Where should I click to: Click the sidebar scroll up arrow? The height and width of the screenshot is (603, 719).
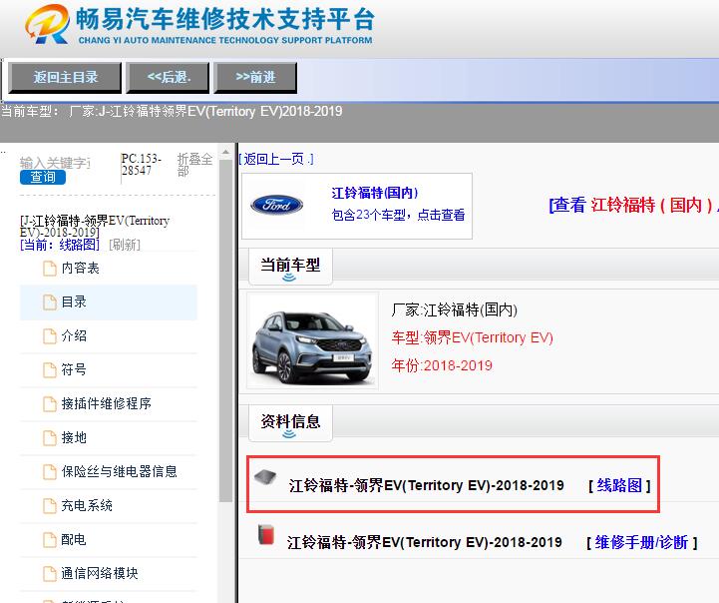(x=225, y=152)
